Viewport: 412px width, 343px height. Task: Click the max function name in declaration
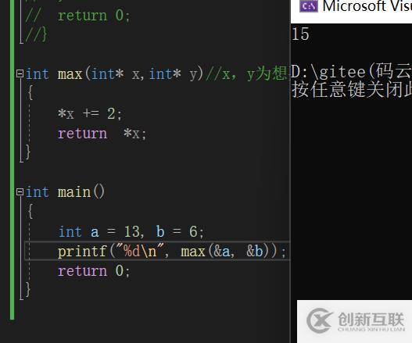pos(70,74)
